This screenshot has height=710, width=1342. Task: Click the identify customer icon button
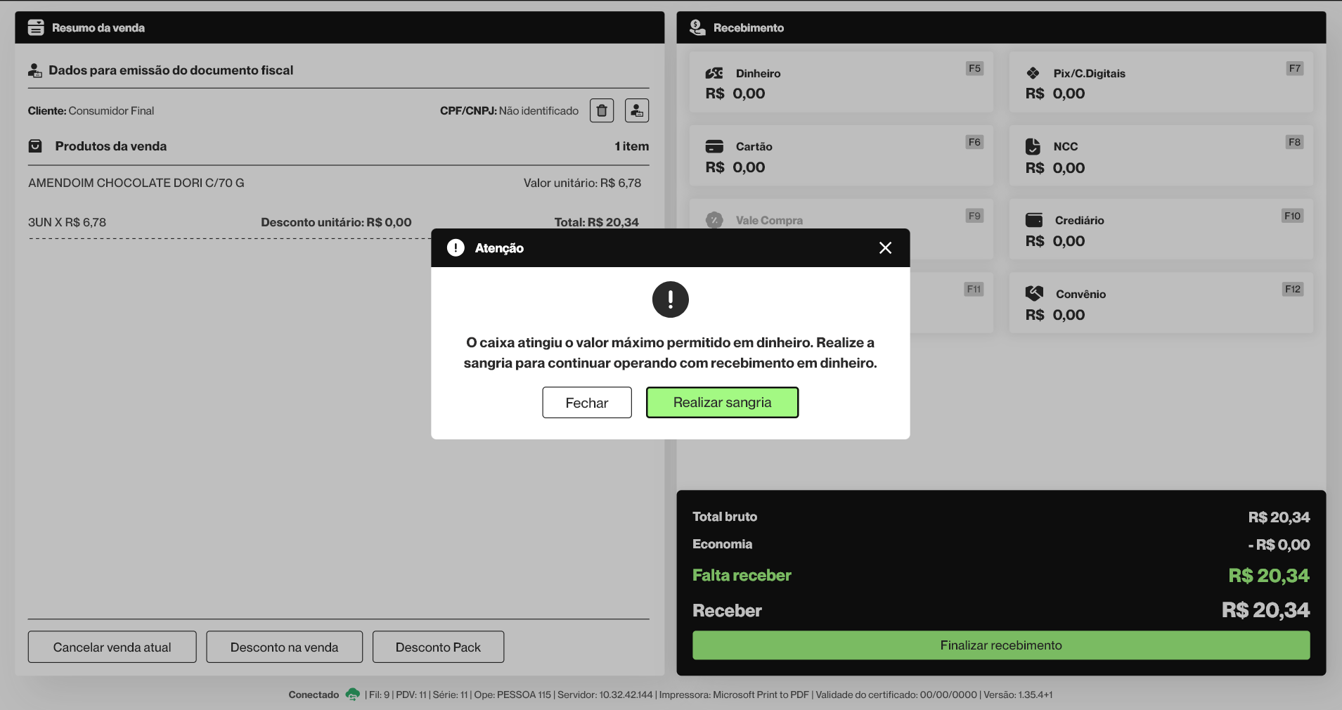click(636, 110)
